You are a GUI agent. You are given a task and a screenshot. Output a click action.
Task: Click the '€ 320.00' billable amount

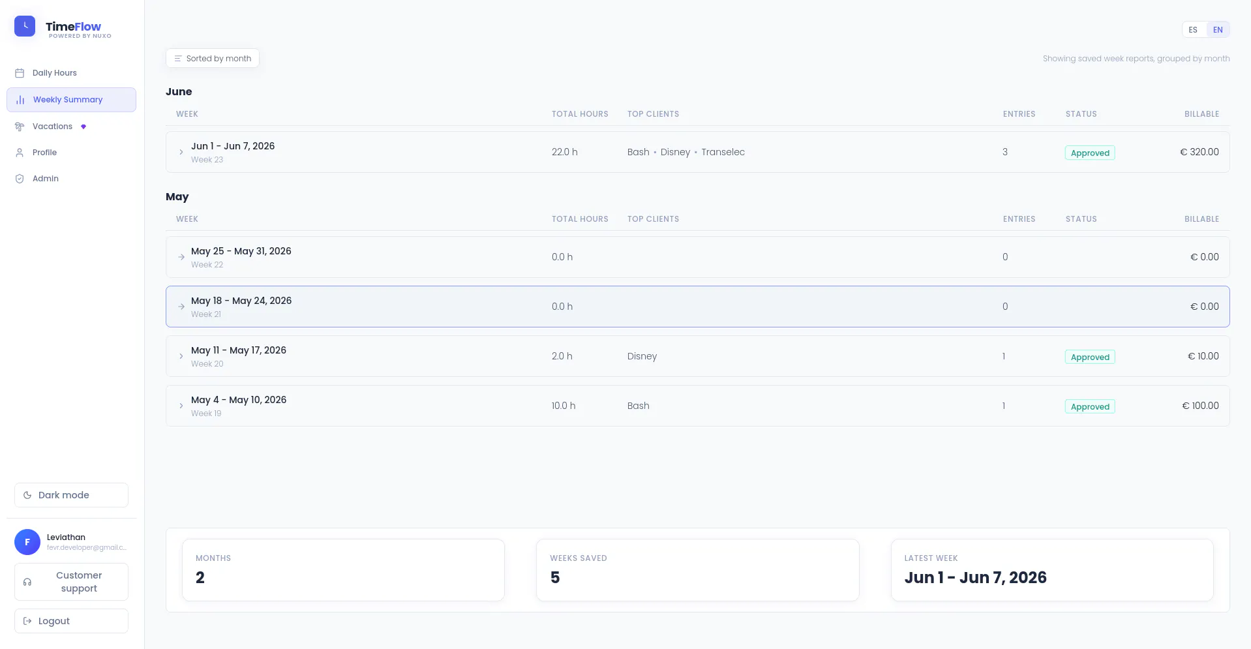click(1199, 152)
